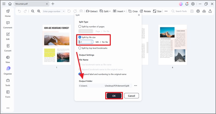
Task: Show more sidebar items ellipsis
Action: pyautogui.click(x=8, y=108)
